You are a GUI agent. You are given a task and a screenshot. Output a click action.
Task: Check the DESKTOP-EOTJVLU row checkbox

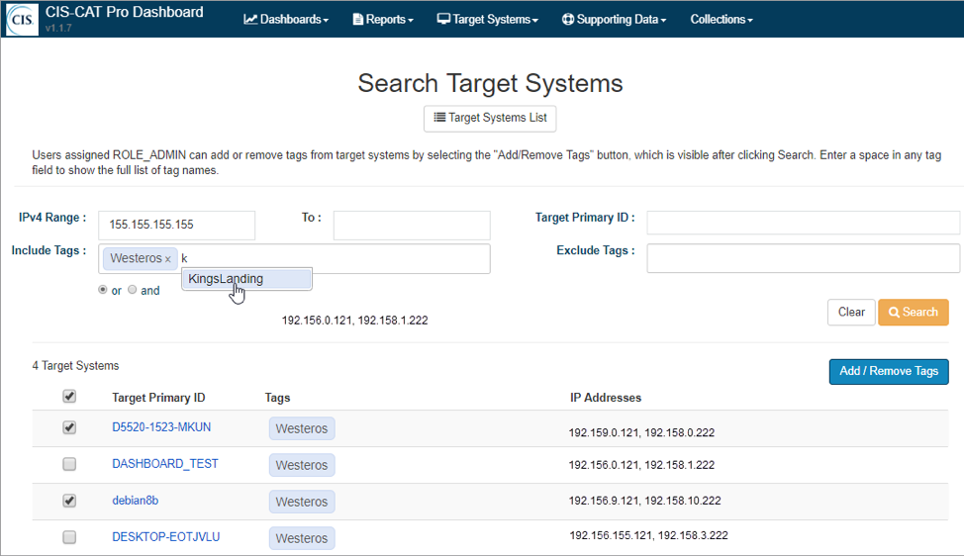coord(69,537)
